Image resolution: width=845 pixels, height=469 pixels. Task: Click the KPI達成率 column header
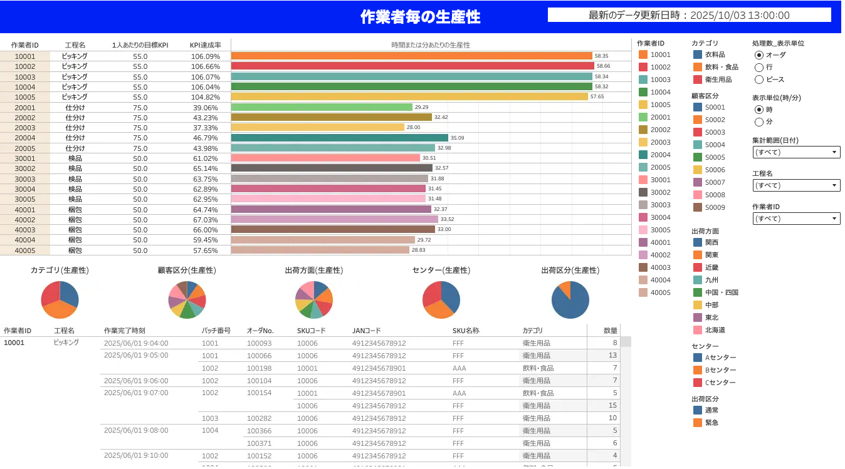tap(206, 45)
